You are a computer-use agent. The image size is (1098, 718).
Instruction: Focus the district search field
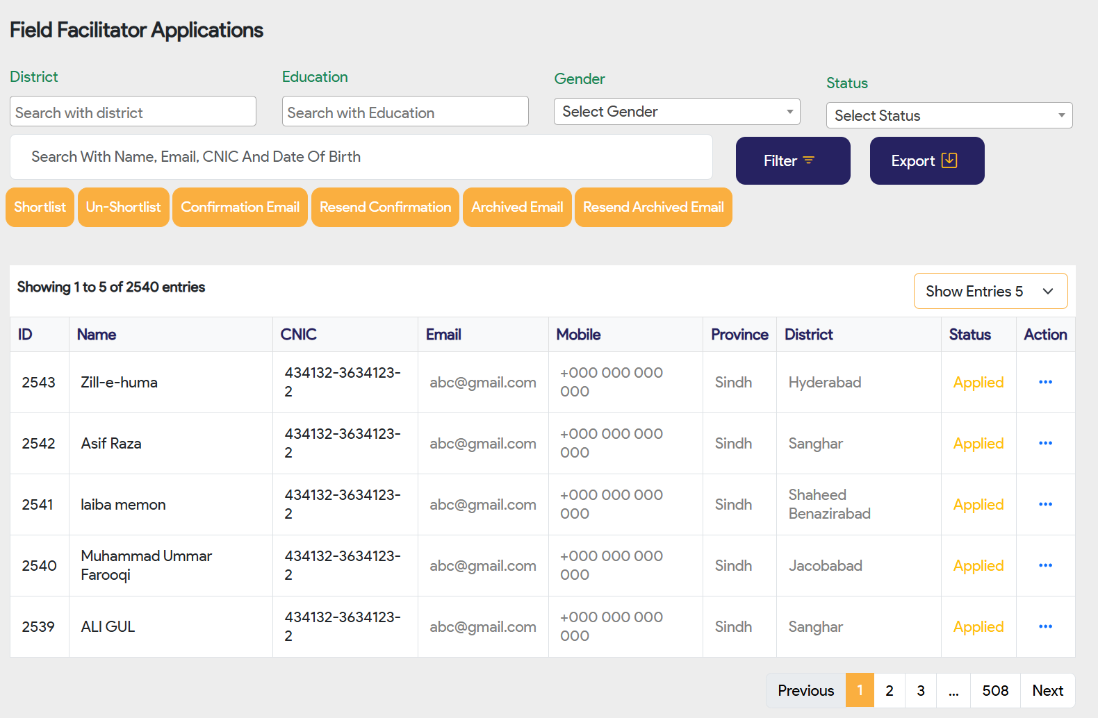[x=133, y=112]
